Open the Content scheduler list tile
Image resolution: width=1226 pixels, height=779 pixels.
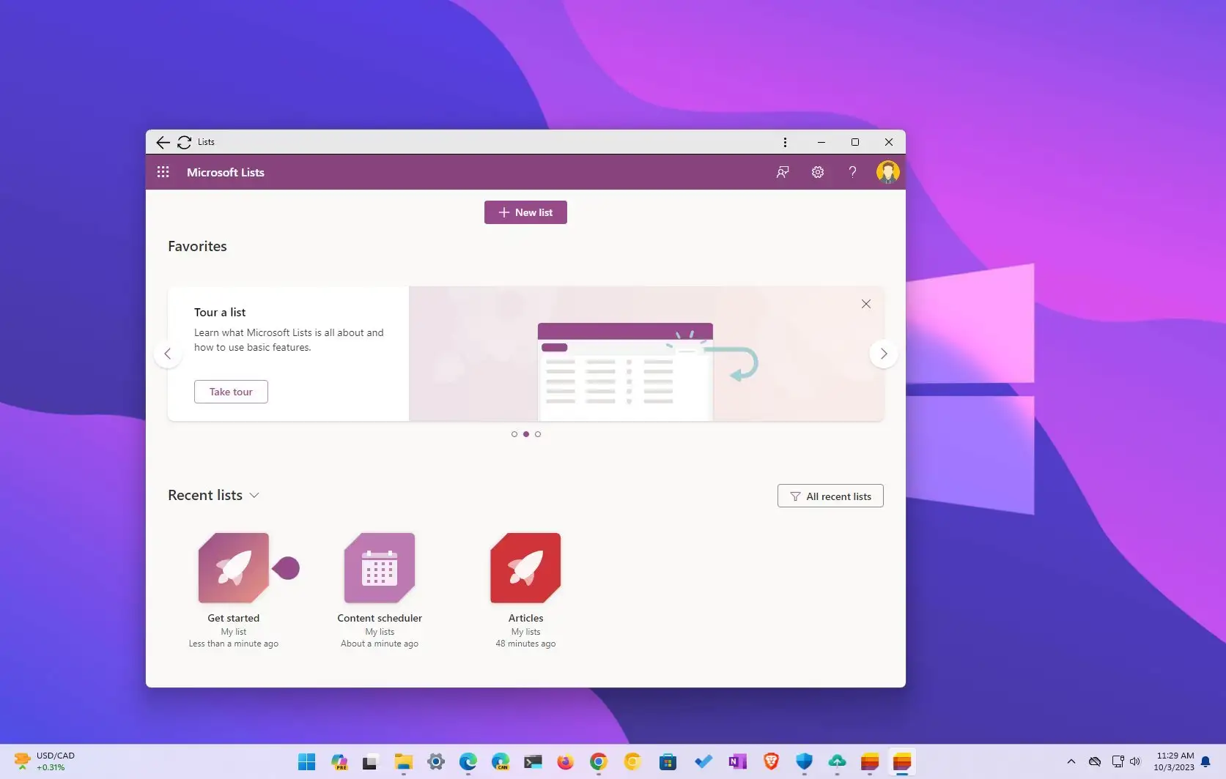pos(380,568)
